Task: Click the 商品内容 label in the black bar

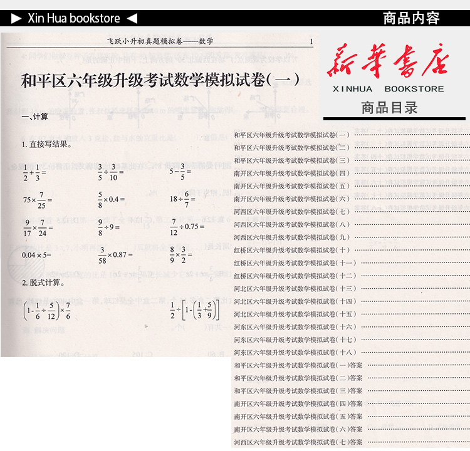Action: [x=411, y=18]
